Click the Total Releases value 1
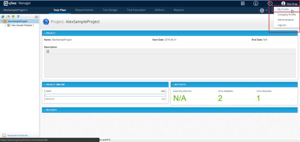This screenshot has width=300, height=142. pos(258,98)
